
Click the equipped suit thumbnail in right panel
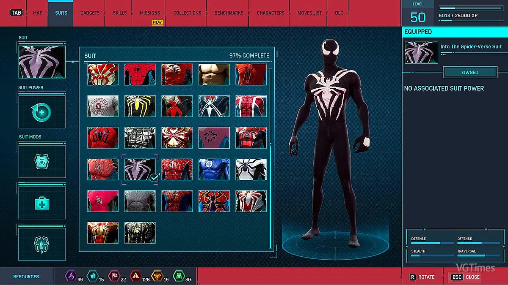tap(421, 52)
